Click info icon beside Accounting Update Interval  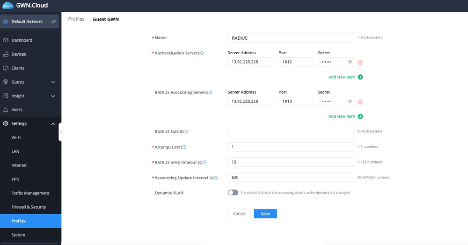[216, 178]
